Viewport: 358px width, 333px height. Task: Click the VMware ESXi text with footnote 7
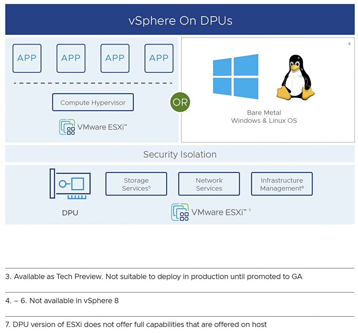[x=221, y=212]
